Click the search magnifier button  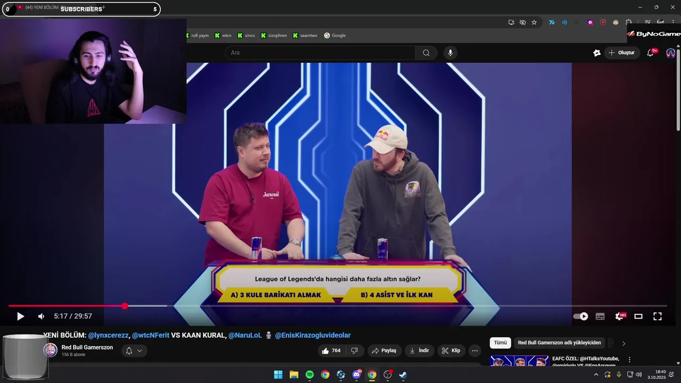tap(426, 53)
